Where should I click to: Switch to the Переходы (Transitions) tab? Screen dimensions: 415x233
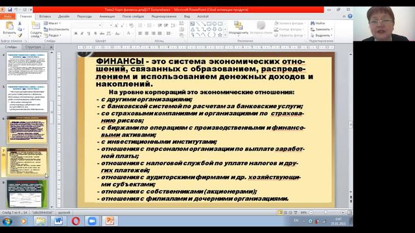[x=84, y=16]
